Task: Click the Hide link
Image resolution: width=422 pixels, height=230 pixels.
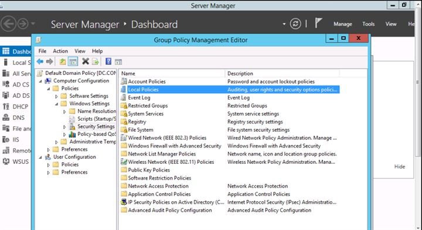Action: pos(400,167)
